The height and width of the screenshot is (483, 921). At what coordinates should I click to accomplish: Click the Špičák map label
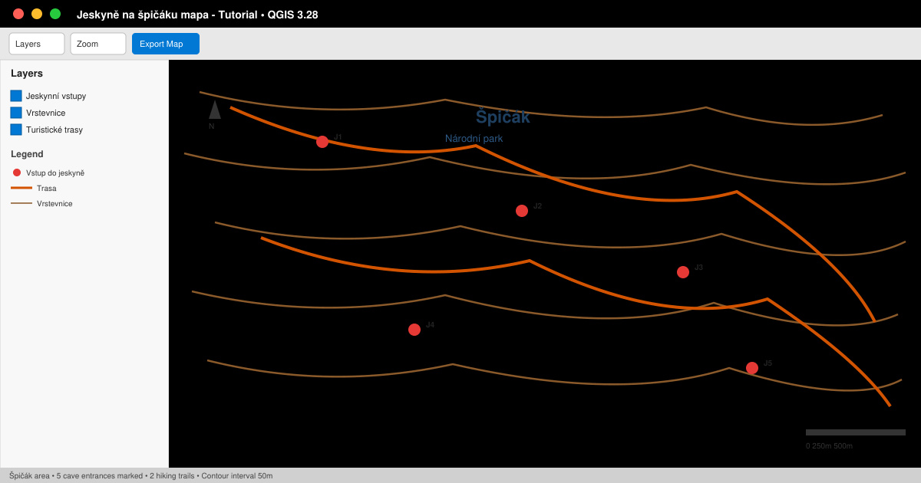[503, 117]
